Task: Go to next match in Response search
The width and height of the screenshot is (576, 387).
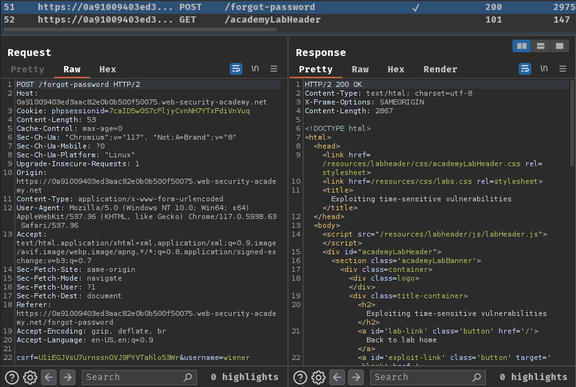Action: click(356, 377)
